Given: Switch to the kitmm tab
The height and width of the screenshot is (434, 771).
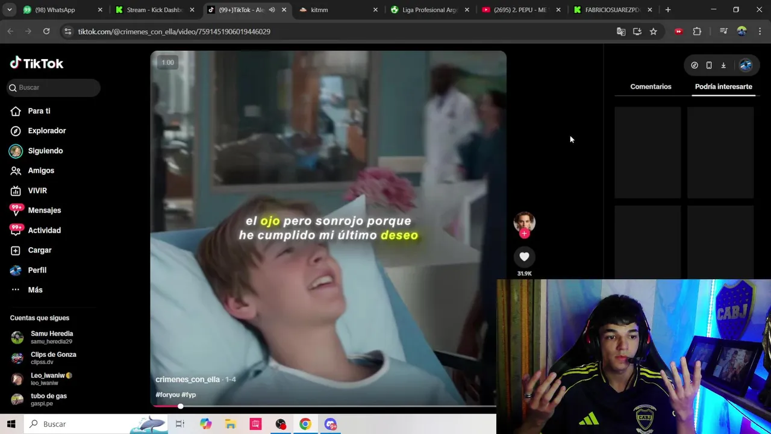Looking at the screenshot, I should (x=337, y=10).
